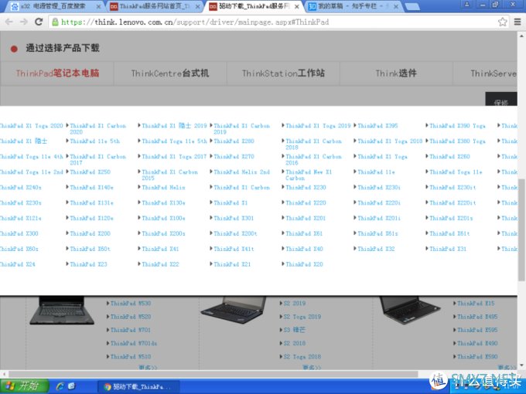Open ThinkPad X1 Yoga 2019 link
The width and height of the screenshot is (526, 394).
coord(318,126)
